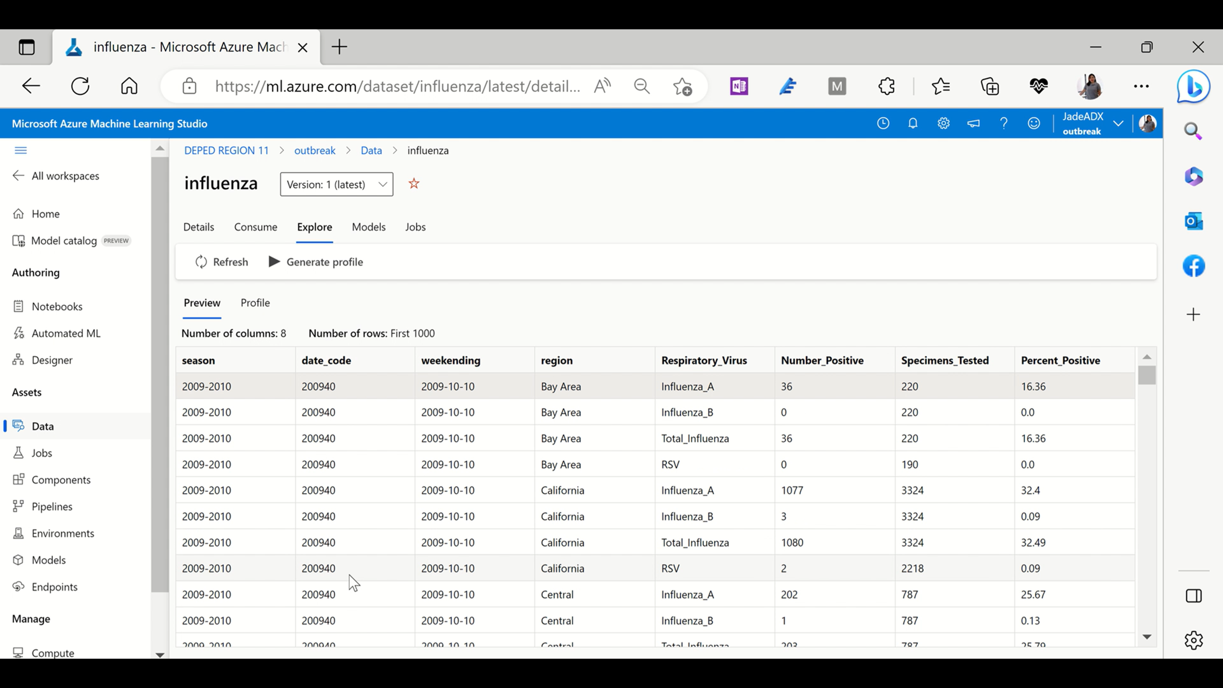Image resolution: width=1223 pixels, height=688 pixels.
Task: Open the settings gear in Azure header
Action: pyautogui.click(x=943, y=124)
